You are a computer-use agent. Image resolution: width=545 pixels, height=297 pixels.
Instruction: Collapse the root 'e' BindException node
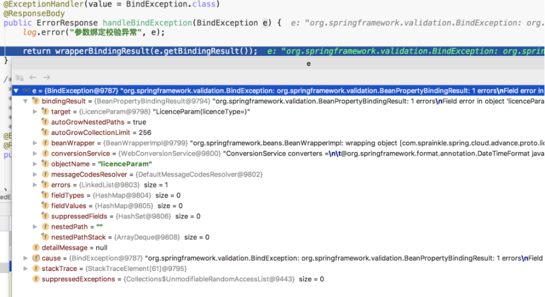click(16, 91)
